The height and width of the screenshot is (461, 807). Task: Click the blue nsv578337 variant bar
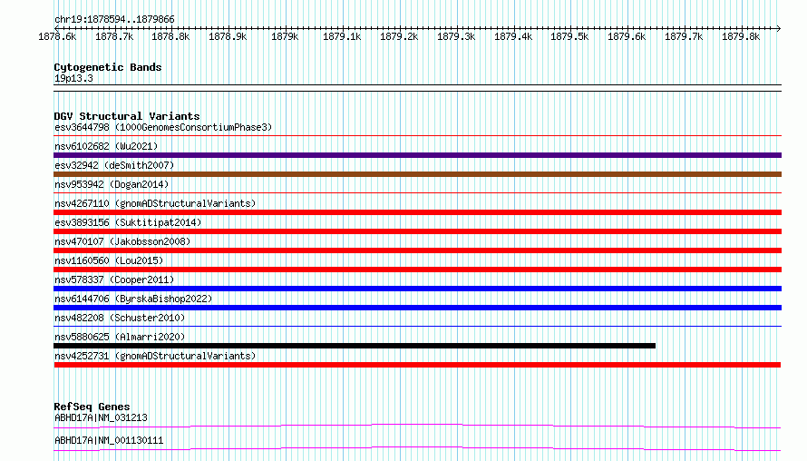(x=417, y=289)
